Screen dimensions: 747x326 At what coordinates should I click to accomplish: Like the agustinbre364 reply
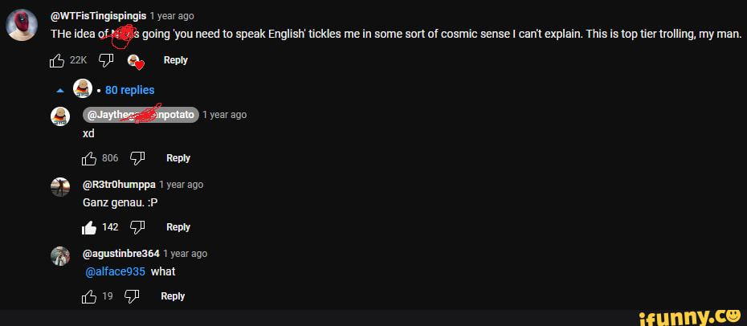[89, 296]
